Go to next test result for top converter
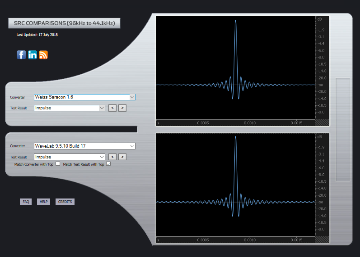 pyautogui.click(x=122, y=108)
